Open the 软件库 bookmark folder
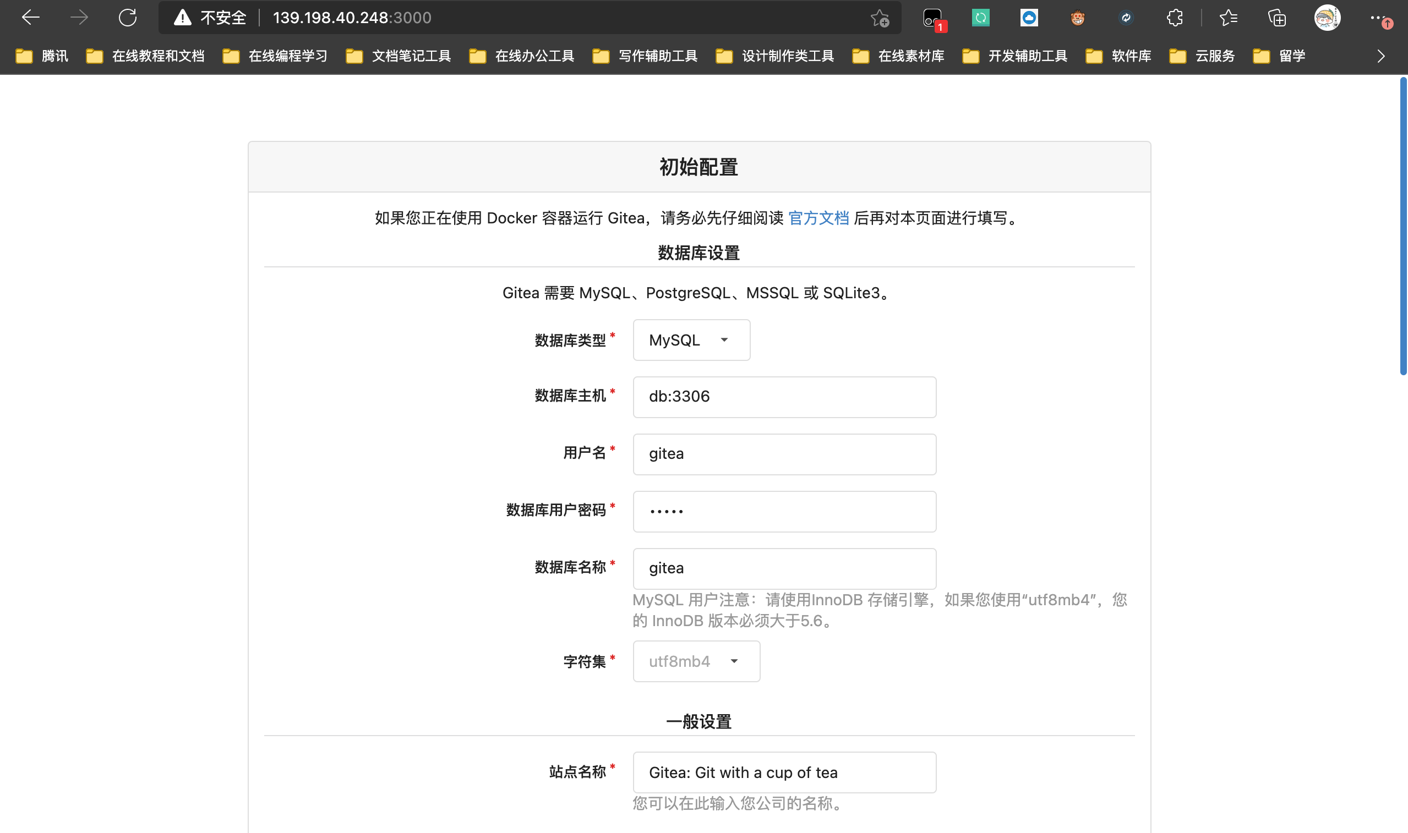1408x833 pixels. pyautogui.click(x=1119, y=56)
